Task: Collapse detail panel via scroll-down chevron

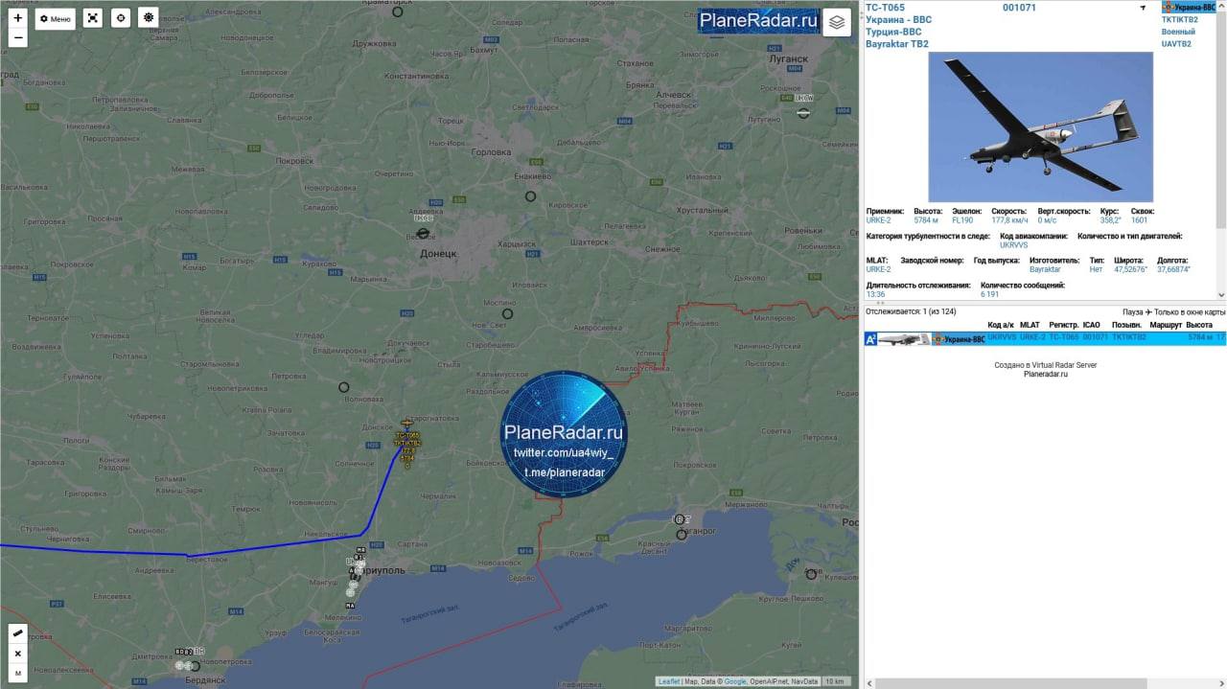Action: (x=1221, y=295)
